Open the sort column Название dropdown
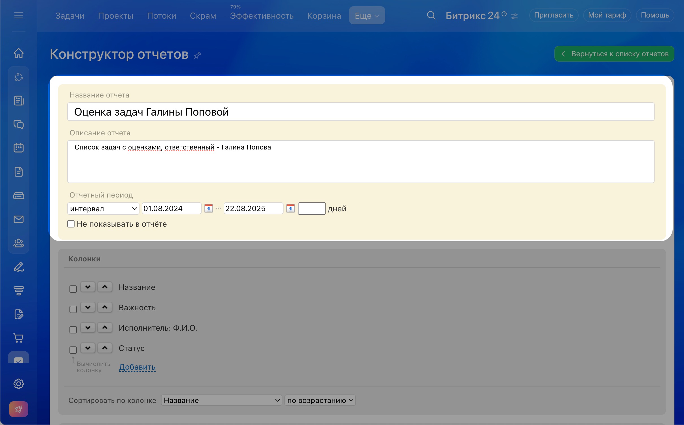This screenshot has width=684, height=425. [x=221, y=400]
